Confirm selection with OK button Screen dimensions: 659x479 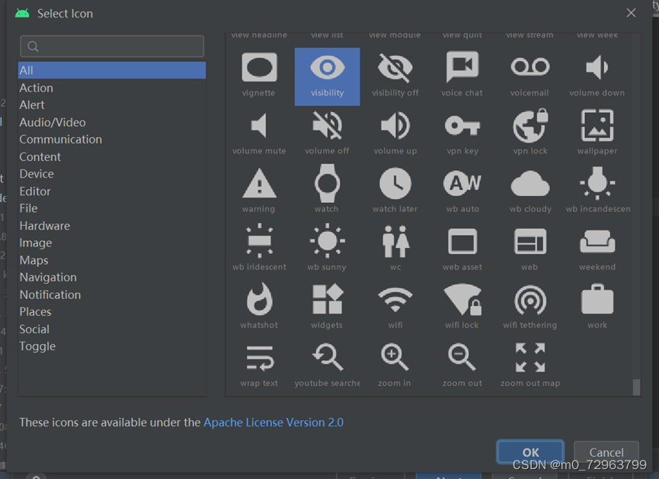(529, 452)
